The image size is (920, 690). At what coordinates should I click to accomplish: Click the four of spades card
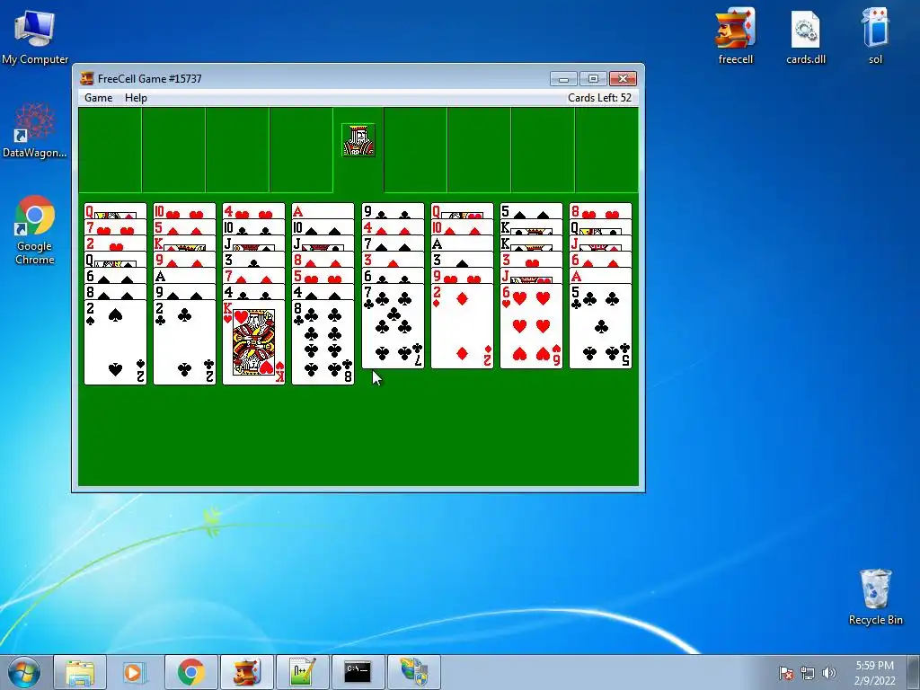click(x=323, y=292)
